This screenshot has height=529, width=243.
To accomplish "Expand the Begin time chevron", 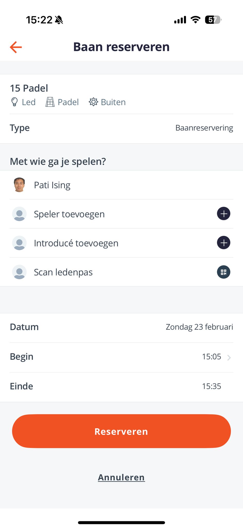I will coord(229,357).
